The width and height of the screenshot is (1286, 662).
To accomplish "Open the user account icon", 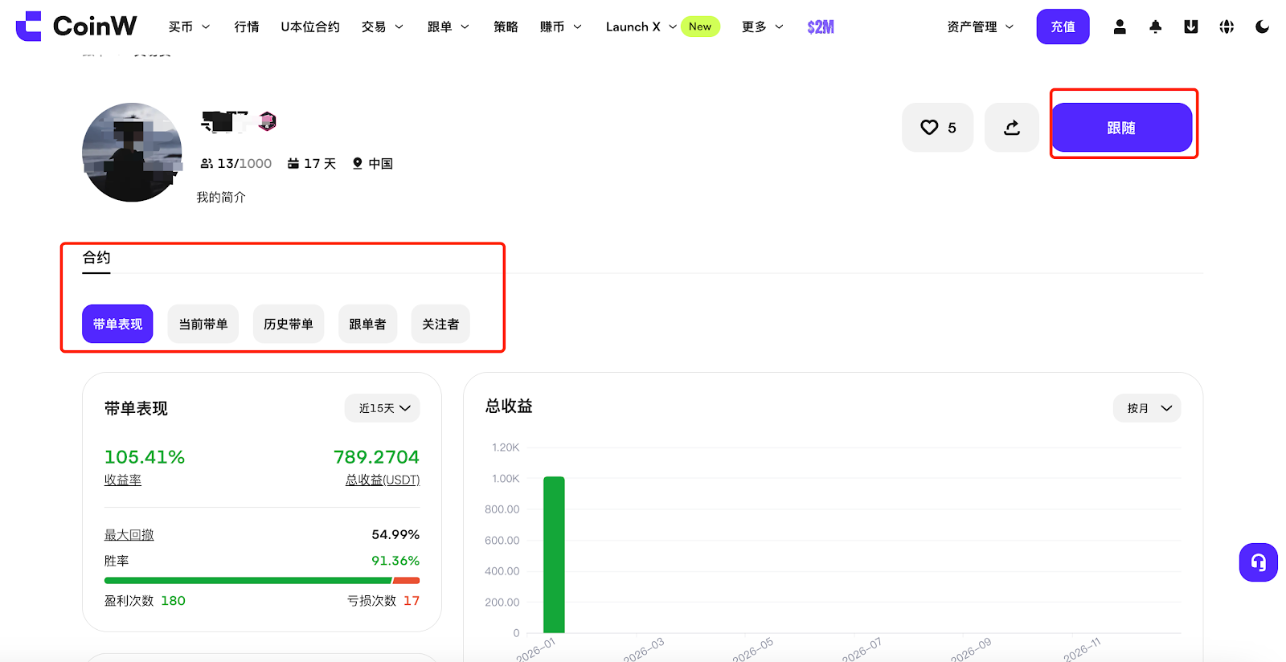I will [1119, 27].
